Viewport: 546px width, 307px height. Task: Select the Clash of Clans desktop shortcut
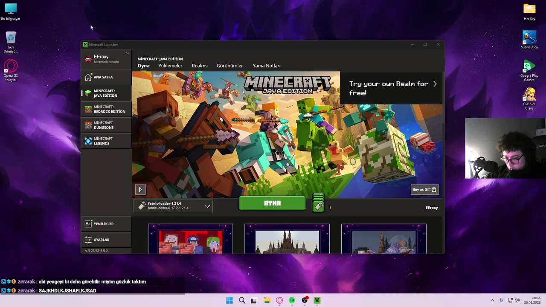point(529,99)
